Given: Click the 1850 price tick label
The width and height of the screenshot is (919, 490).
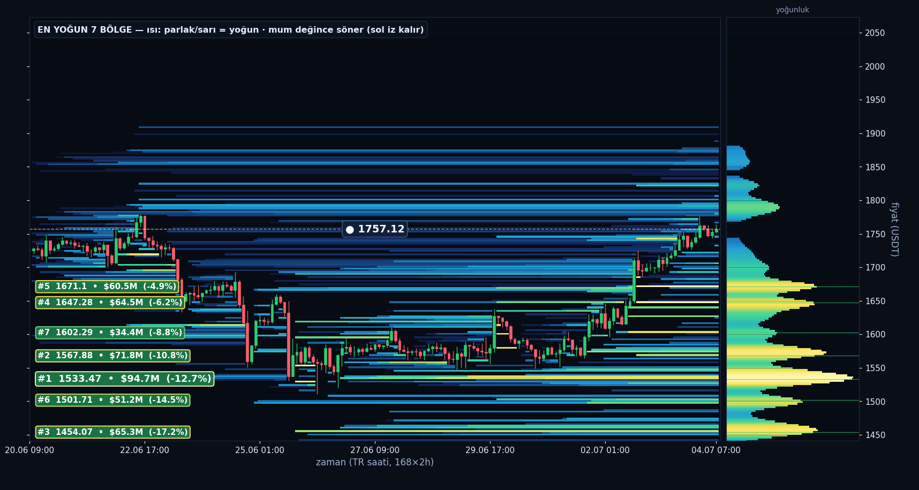Looking at the screenshot, I should [x=875, y=167].
